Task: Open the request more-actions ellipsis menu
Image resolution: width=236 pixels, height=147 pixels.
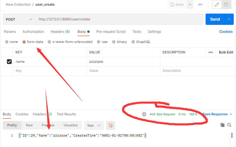Action: point(200,5)
